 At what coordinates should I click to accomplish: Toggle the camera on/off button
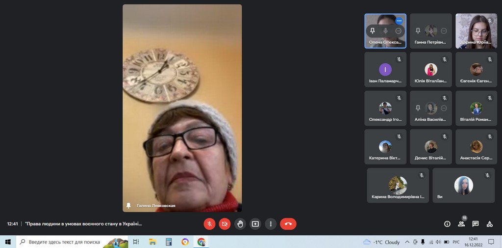225,224
